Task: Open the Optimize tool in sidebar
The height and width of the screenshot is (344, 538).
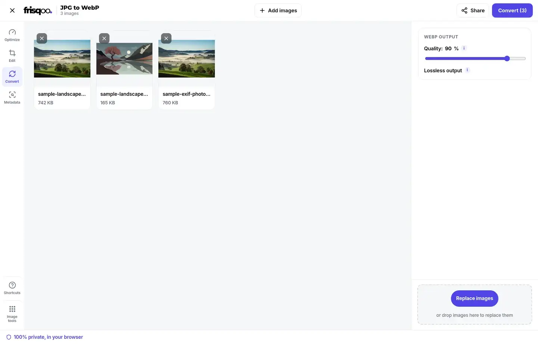Action: pos(12,35)
